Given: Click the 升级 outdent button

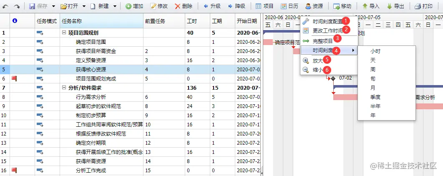Looking at the screenshot, I should point(212,6).
